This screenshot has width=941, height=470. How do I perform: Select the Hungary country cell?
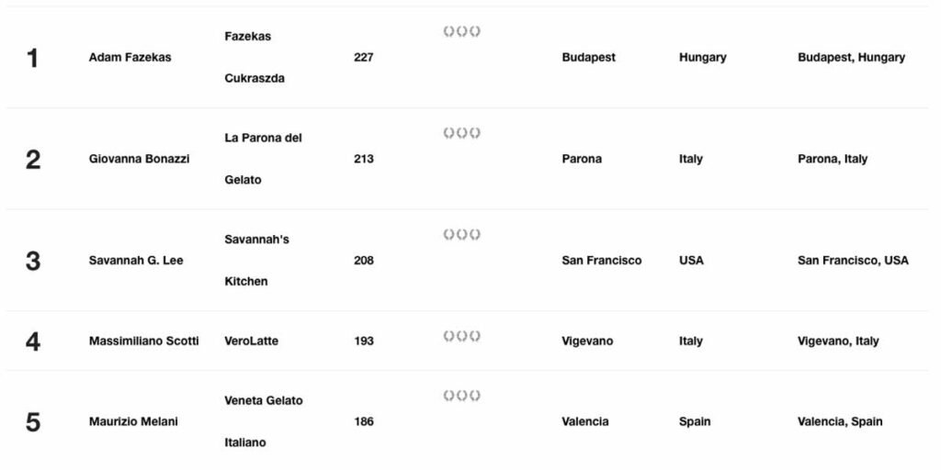pos(702,57)
